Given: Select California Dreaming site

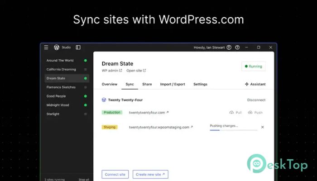Looking at the screenshot, I should pos(67,69).
